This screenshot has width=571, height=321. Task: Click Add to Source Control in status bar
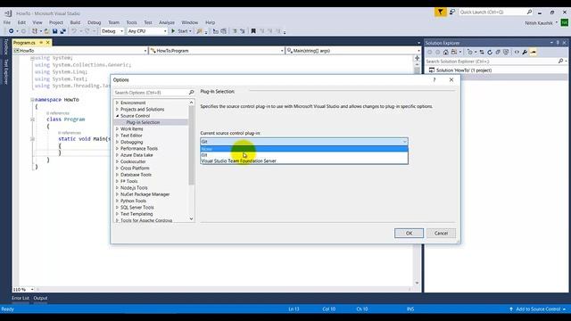click(x=537, y=309)
